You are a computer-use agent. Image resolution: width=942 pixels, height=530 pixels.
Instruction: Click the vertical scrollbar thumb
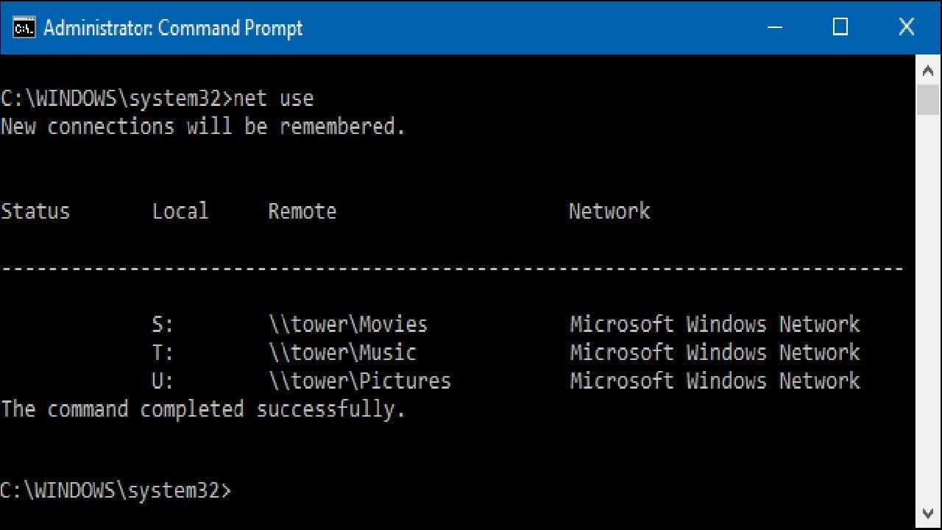point(928,100)
